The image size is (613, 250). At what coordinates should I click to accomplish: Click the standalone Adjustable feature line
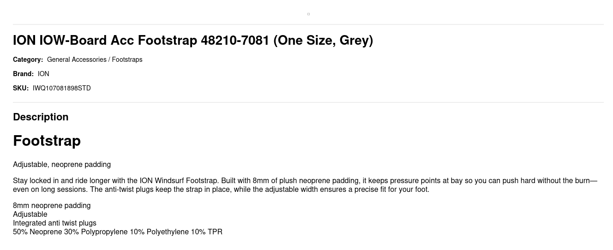click(x=30, y=214)
